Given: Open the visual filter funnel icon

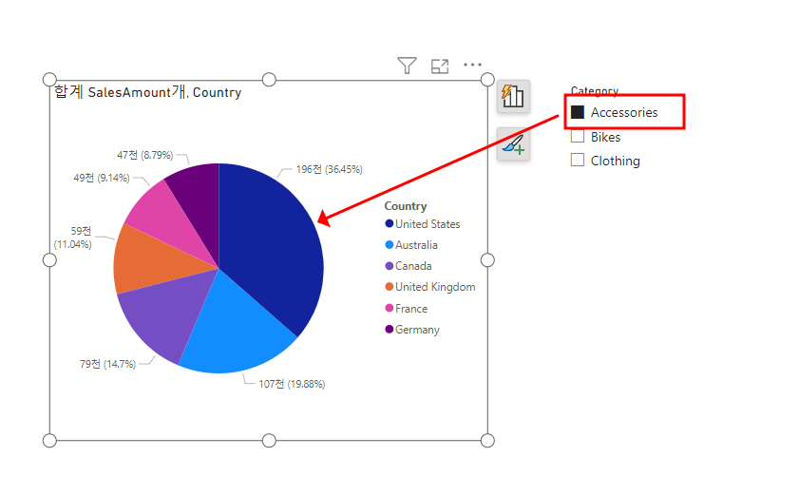Looking at the screenshot, I should point(407,66).
